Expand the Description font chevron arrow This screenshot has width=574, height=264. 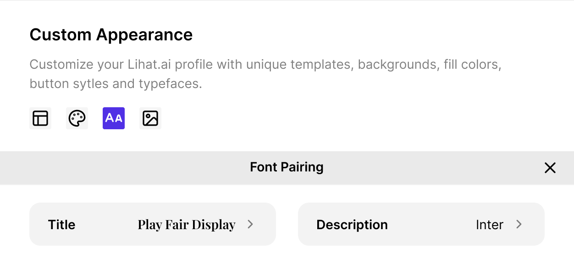click(x=519, y=224)
